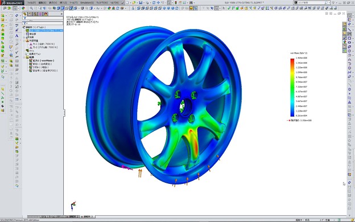Viewport: 355px width, 222px height.
Task: Open the FeatureManager design tree tab icon
Action: (x=25, y=14)
